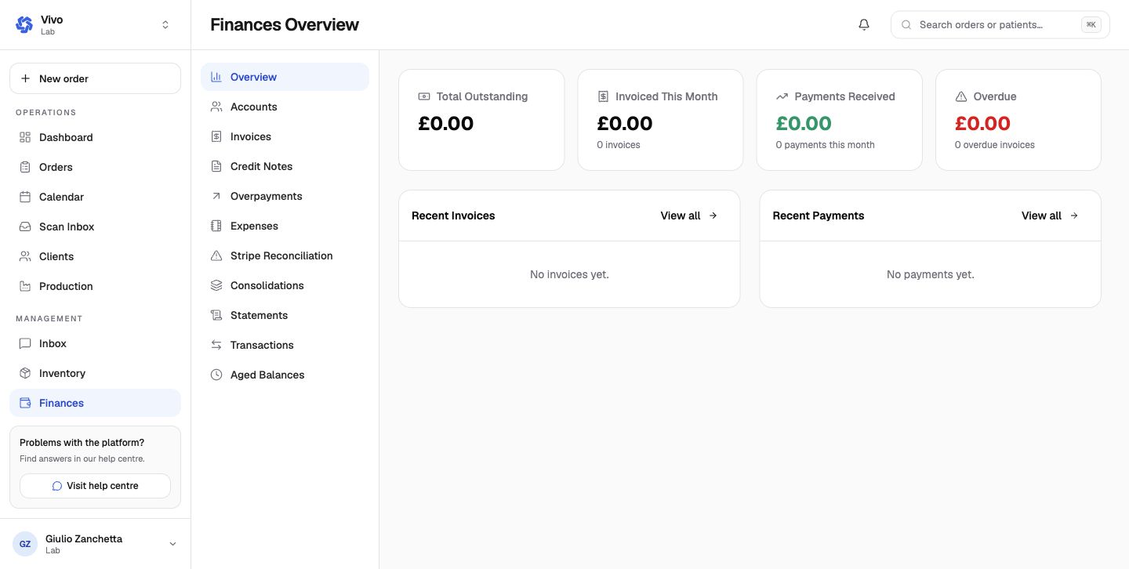
Task: Click the Orders clipboard icon
Action: tap(25, 167)
